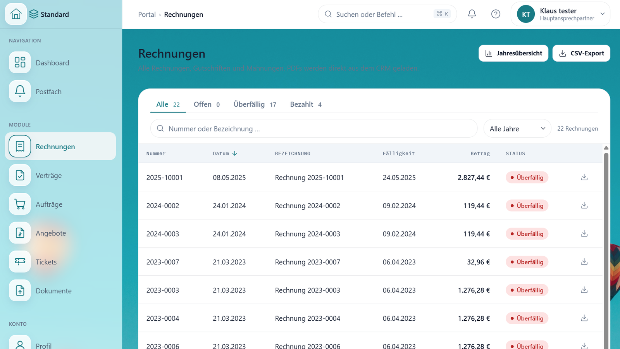Download invoice 2023-0007 PDF
Viewport: 620px width, 349px height.
point(584,262)
